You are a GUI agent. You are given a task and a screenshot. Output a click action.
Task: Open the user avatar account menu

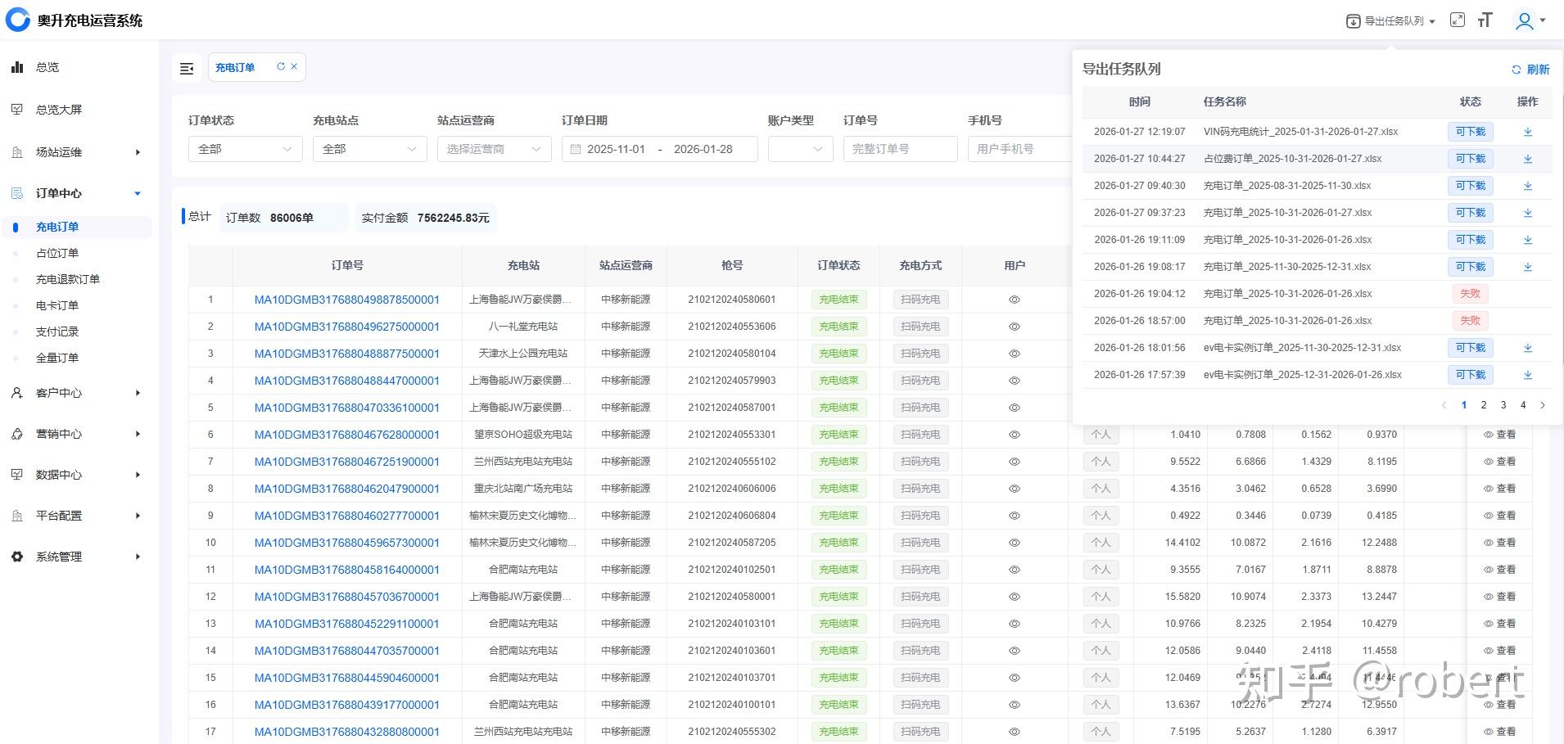[1529, 20]
